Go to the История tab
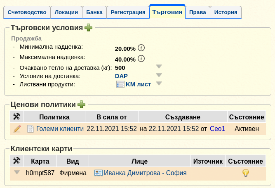This screenshot has height=188, width=275. pos(226,12)
